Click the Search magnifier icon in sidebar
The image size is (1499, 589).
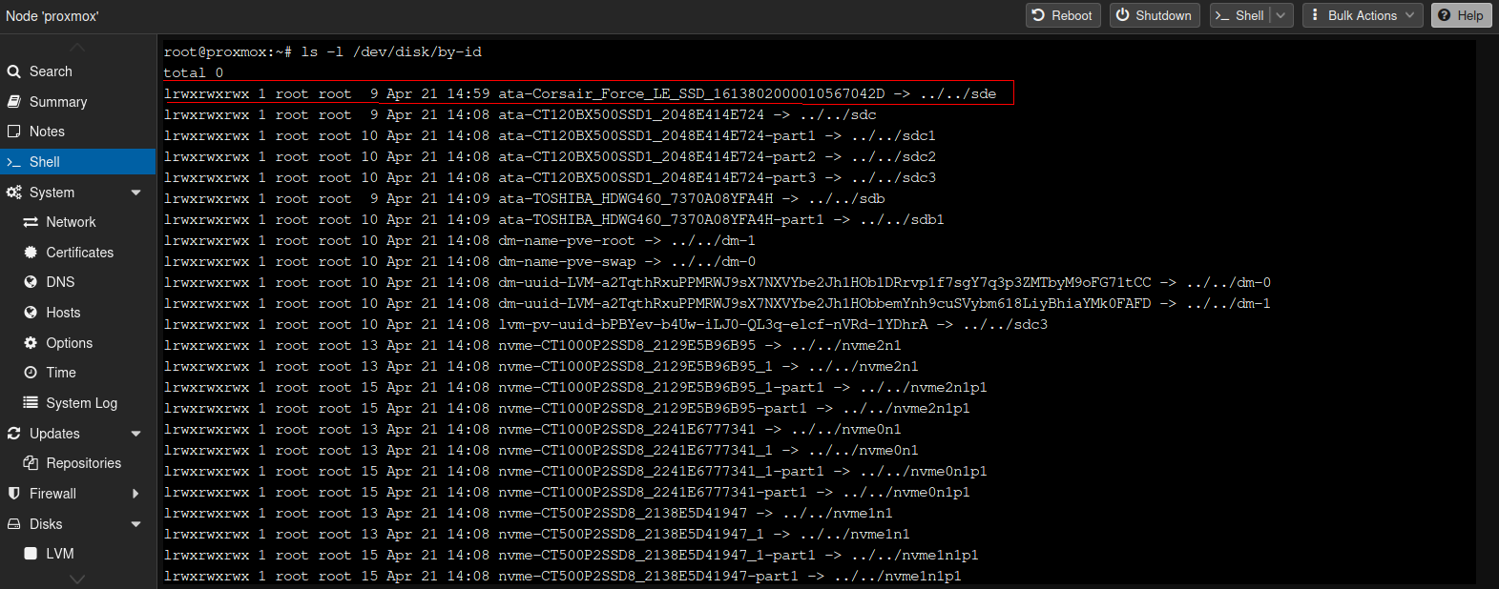(13, 71)
